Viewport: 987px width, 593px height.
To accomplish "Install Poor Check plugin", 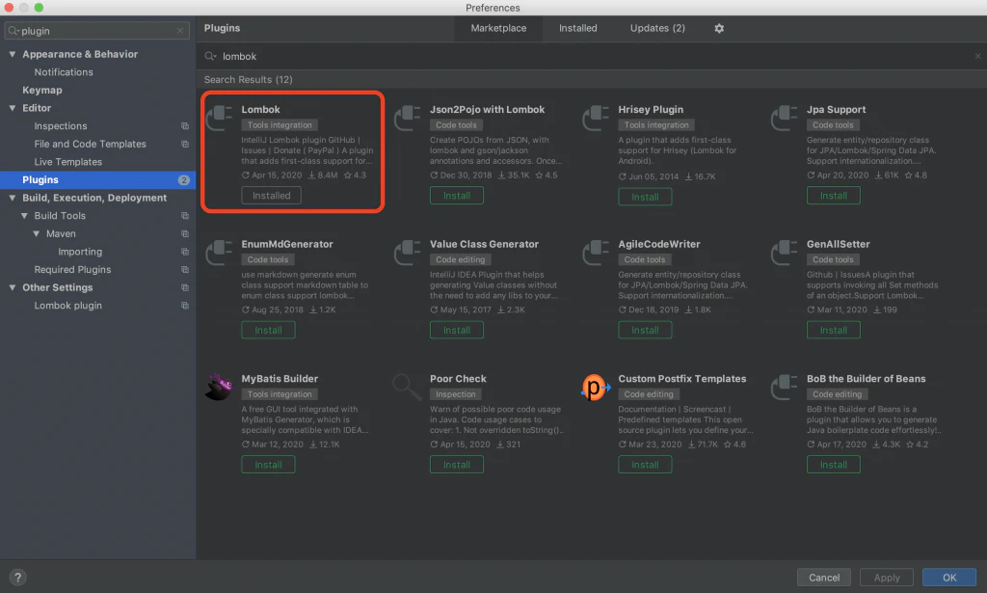I will [456, 465].
